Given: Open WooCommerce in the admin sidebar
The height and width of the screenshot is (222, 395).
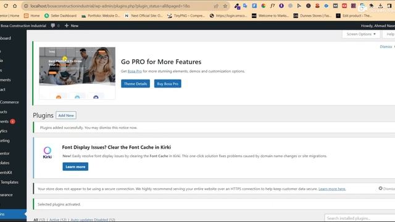Looking at the screenshot, I should [10, 102].
